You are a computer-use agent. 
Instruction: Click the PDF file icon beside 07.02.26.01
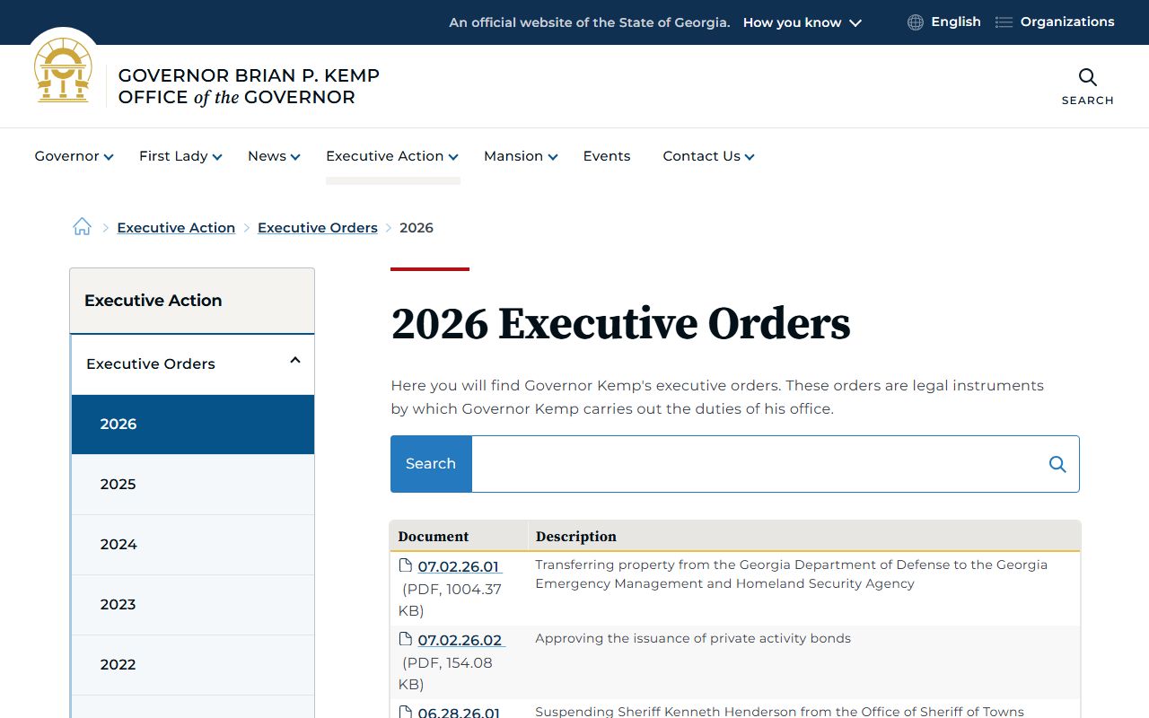406,565
